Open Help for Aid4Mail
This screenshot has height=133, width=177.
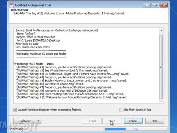tap(154, 121)
